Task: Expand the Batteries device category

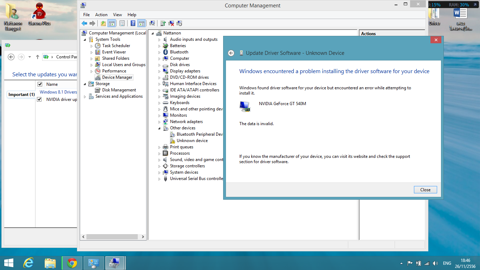Action: point(159,46)
